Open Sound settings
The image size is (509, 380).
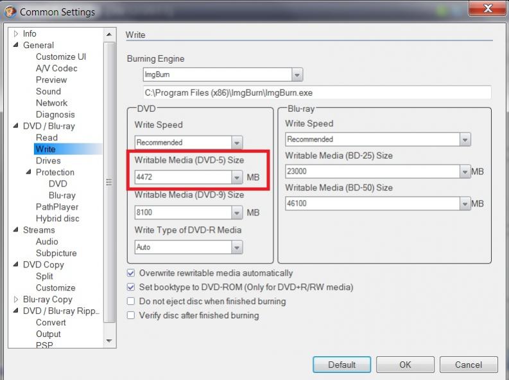click(48, 91)
